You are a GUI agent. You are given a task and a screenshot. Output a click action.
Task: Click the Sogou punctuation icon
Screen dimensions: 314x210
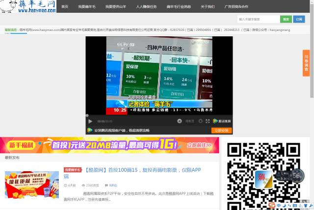click(x=289, y=206)
